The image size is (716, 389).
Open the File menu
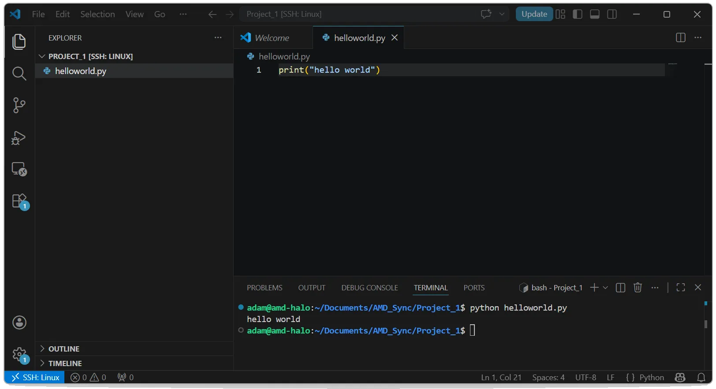coord(38,14)
